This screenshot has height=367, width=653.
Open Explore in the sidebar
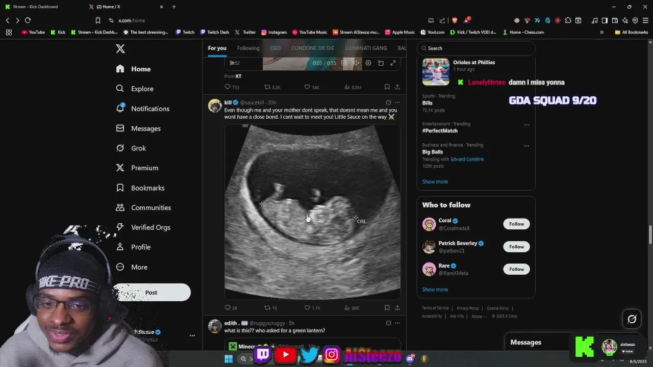[x=135, y=89]
